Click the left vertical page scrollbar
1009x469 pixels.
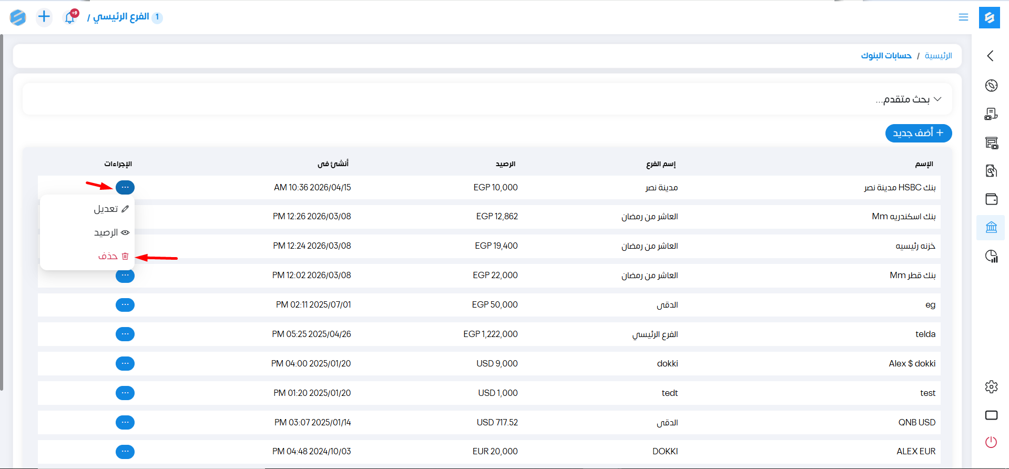point(2,210)
